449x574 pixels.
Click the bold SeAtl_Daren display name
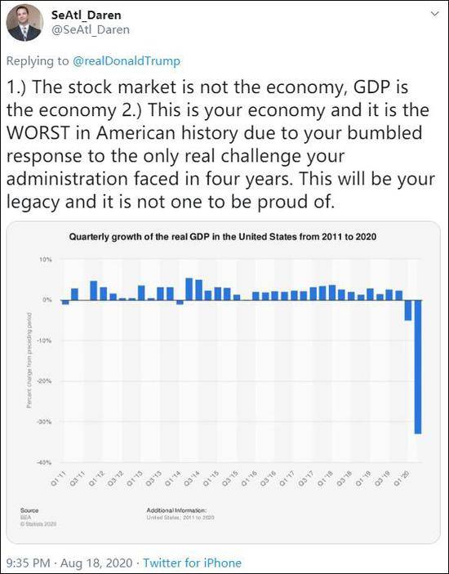click(86, 15)
